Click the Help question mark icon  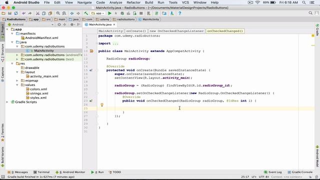click(x=179, y=13)
